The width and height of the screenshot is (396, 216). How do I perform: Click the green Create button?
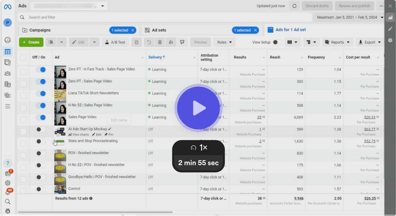click(31, 42)
